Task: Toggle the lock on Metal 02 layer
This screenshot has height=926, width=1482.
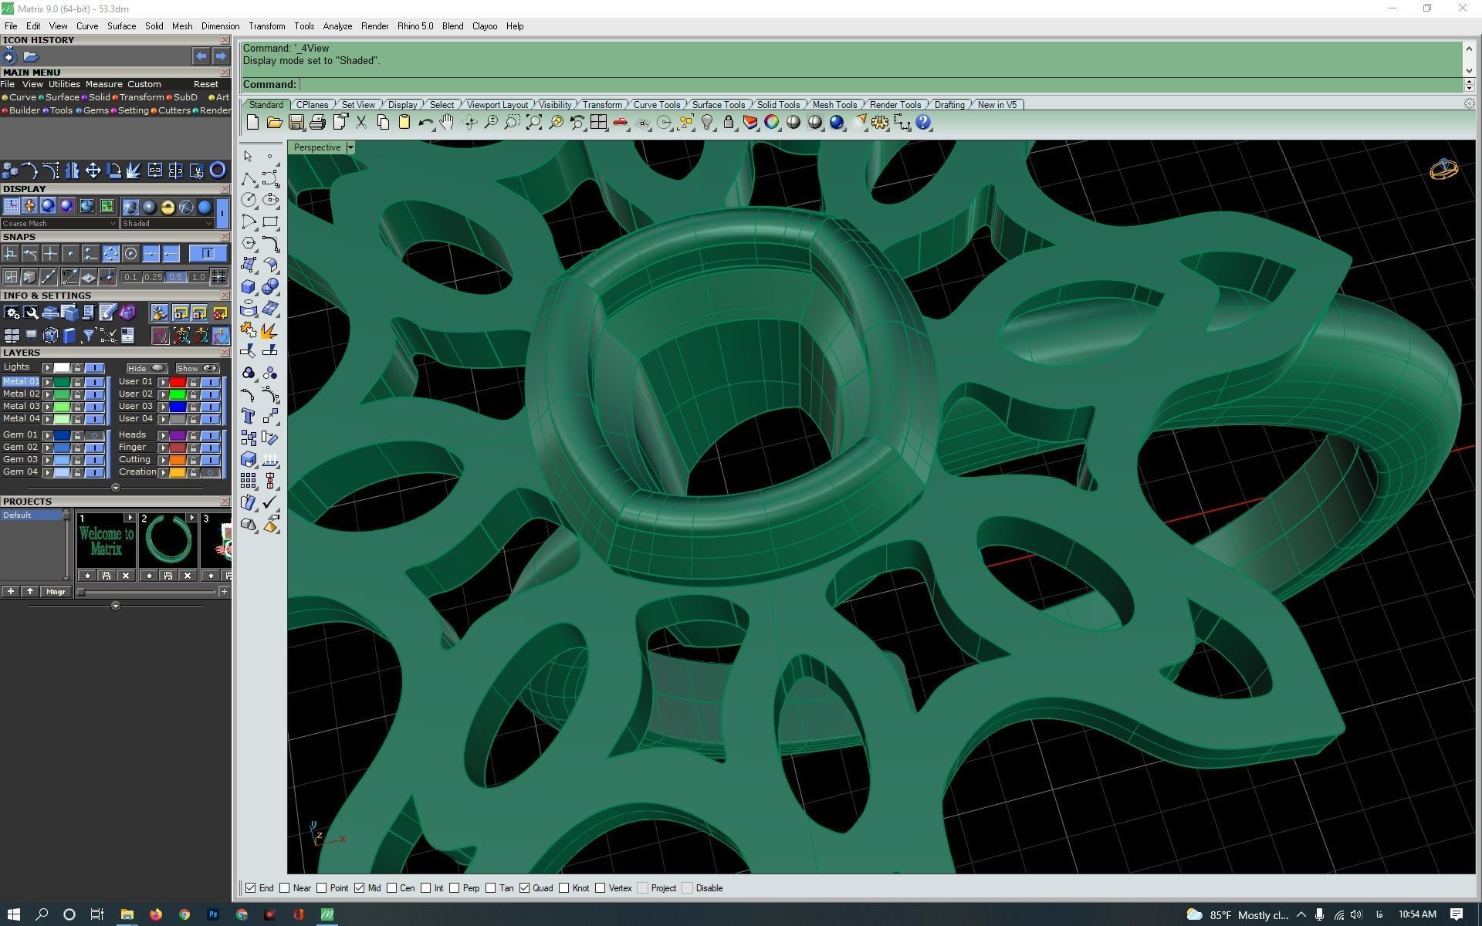Action: point(77,394)
